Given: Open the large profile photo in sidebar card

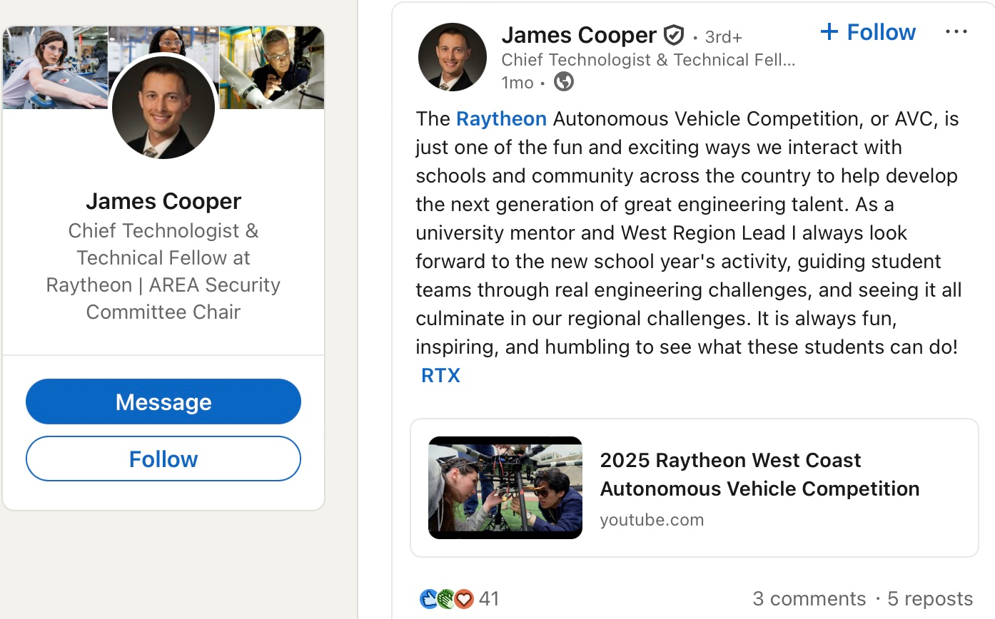Looking at the screenshot, I should click(x=163, y=107).
